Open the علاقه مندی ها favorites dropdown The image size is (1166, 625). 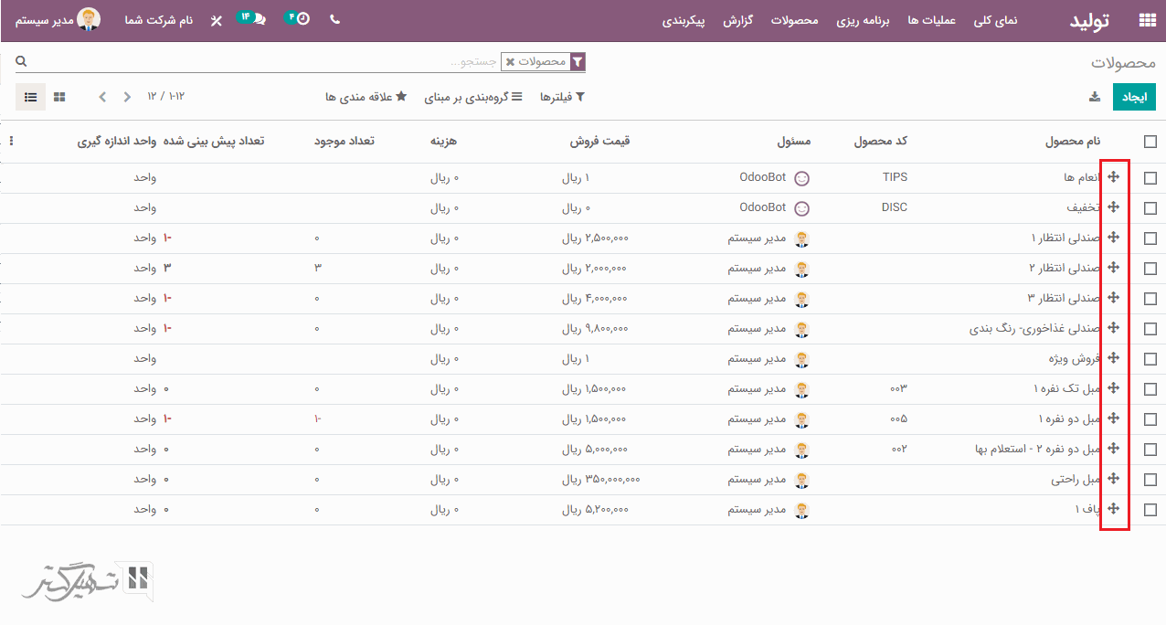366,97
